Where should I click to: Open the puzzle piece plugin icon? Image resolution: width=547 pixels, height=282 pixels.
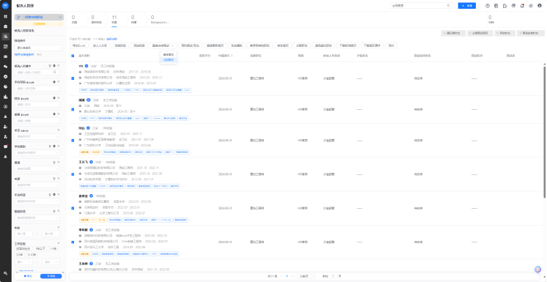[x=504, y=6]
